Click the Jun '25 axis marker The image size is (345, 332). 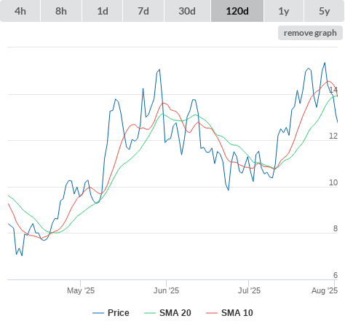166,290
